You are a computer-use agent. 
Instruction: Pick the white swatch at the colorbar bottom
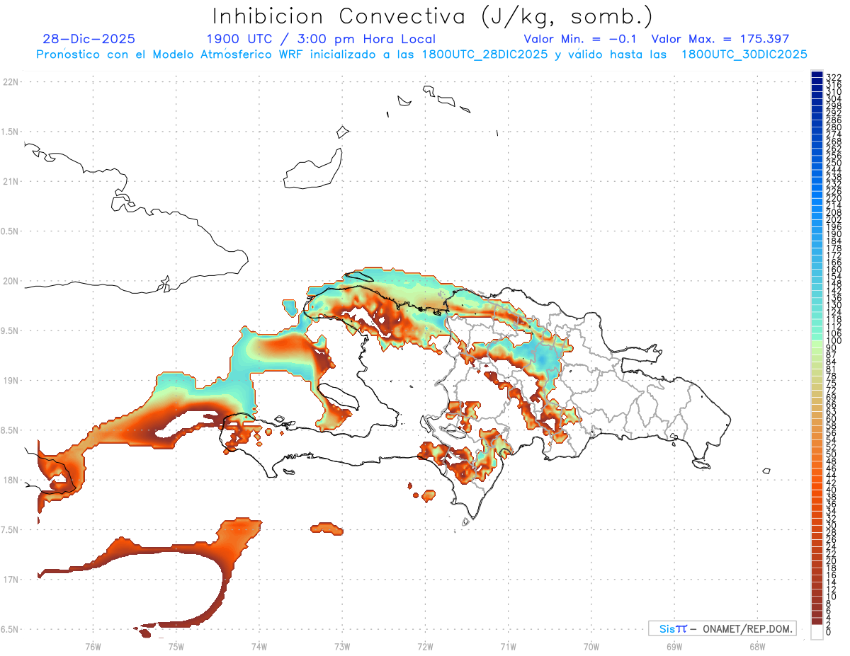point(817,632)
